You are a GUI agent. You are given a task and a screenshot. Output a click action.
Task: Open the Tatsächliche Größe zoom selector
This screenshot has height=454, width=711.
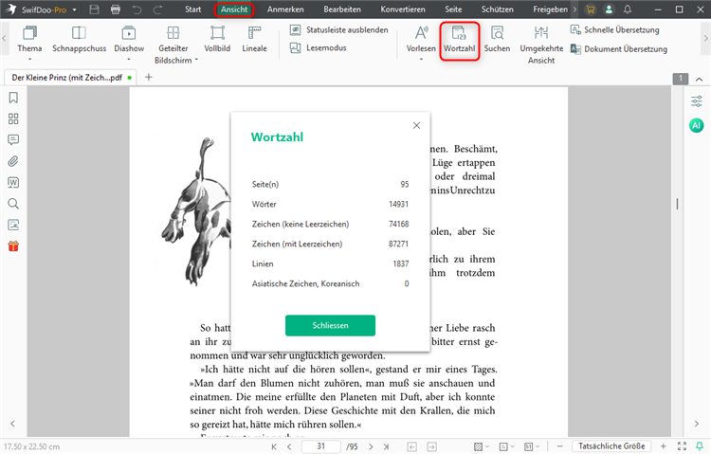611,446
